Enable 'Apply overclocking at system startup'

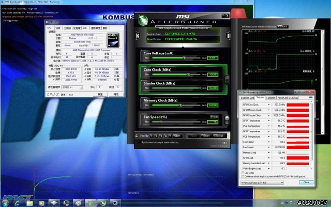(x=139, y=142)
